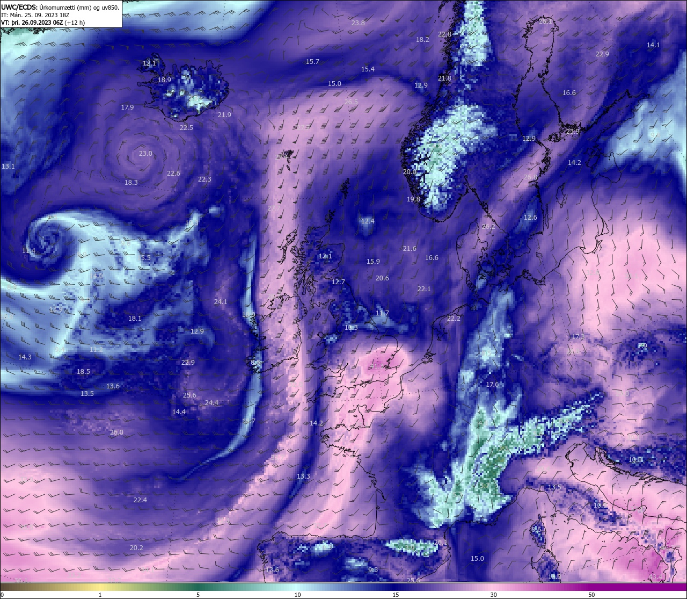
Task: Click the color scale label 5
Action: click(198, 595)
